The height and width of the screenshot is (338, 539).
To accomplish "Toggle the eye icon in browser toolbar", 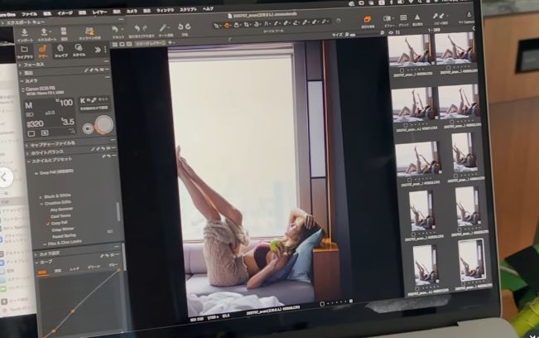I will (391, 32).
